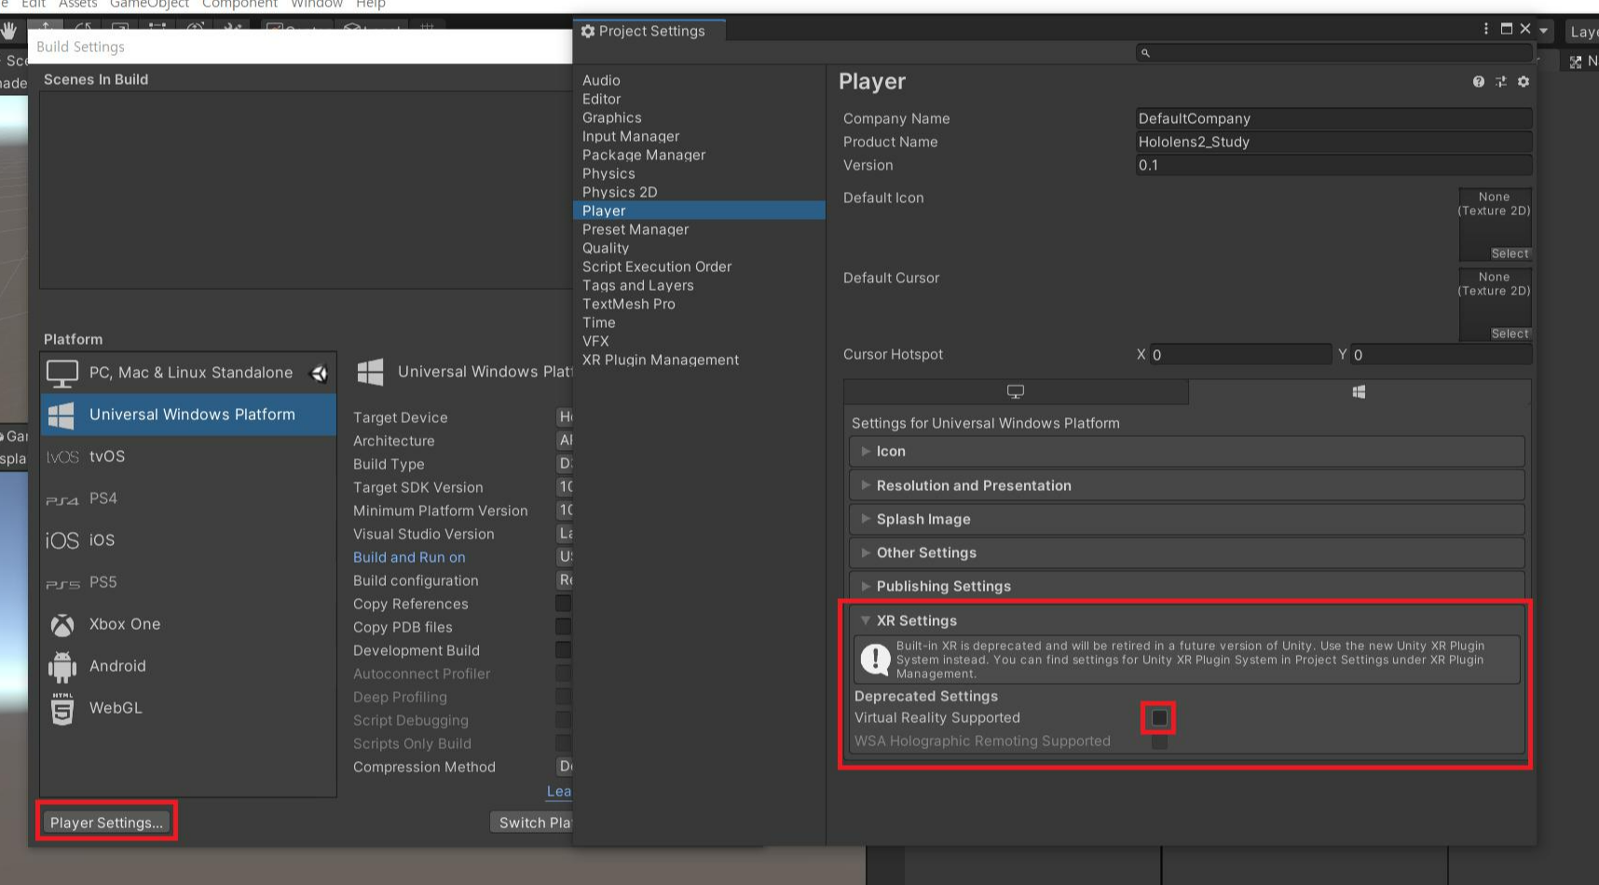Open the Graphics settings category

pos(699,117)
